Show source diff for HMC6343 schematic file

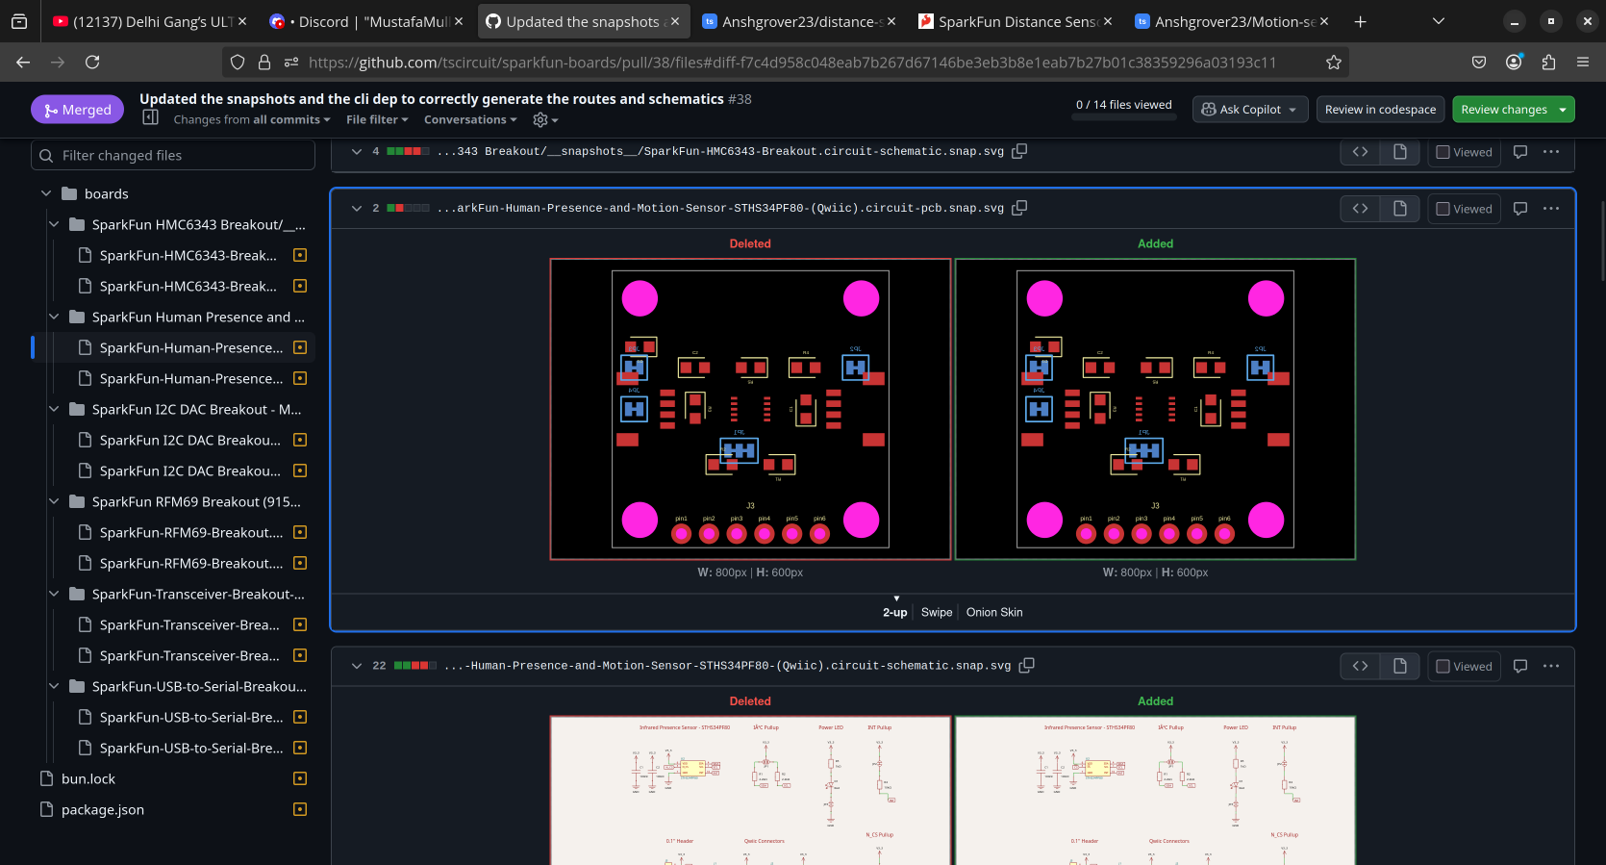tap(1360, 151)
